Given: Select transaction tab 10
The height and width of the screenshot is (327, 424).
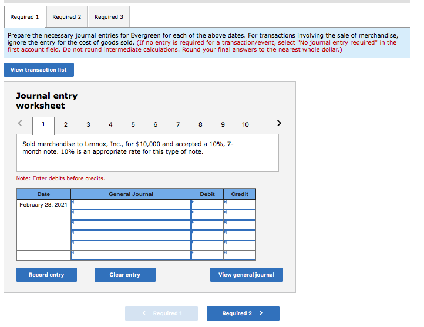Looking at the screenshot, I should [245, 124].
